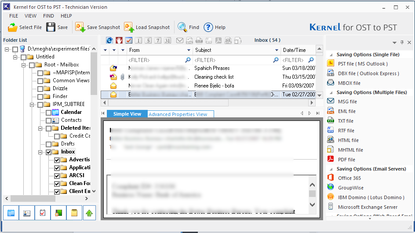The image size is (415, 233).
Task: Open Help via question mark icon
Action: (208, 27)
